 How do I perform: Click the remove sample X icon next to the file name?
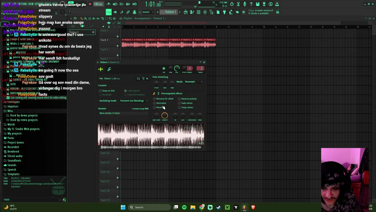pyautogui.click(x=147, y=79)
